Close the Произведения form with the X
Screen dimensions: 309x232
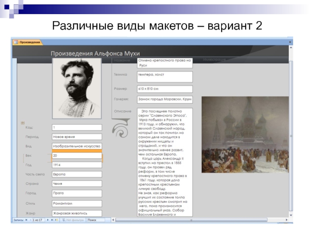[x=290, y=42]
